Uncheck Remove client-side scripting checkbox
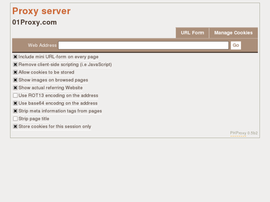This screenshot has width=270, height=202. (x=15, y=64)
